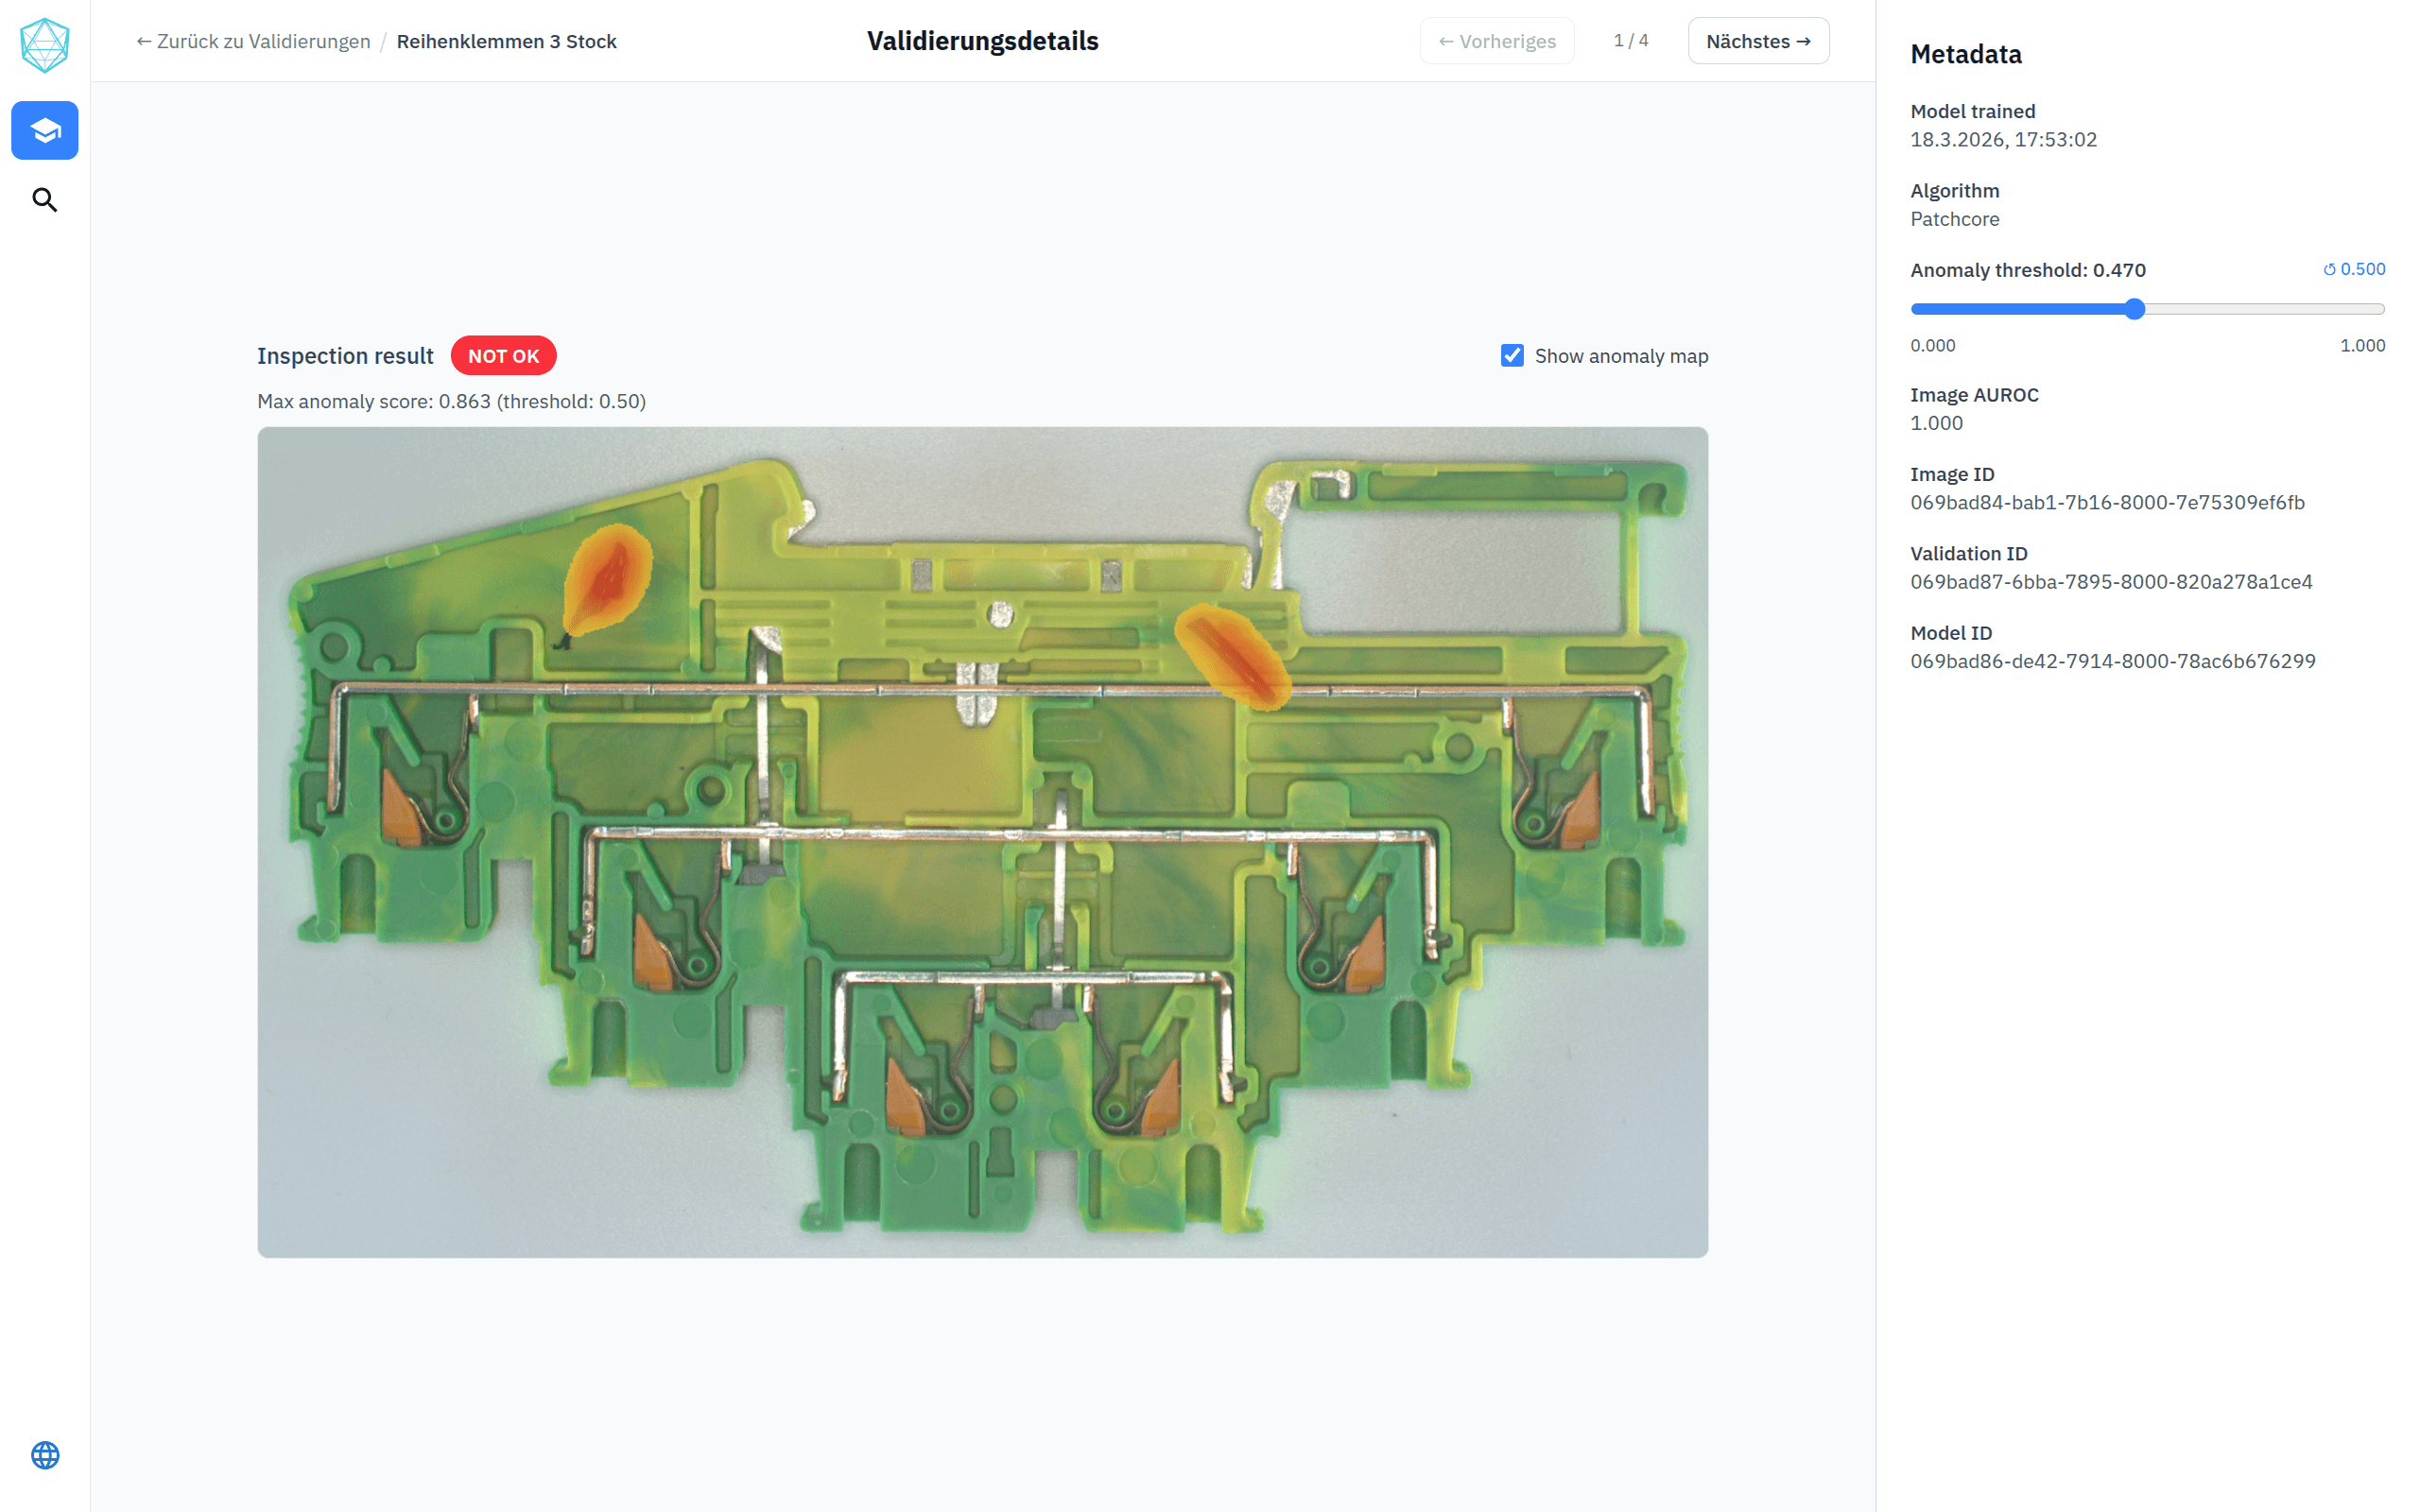This screenshot has width=2420, height=1512.
Task: Open the search magnifier sidebar icon
Action: pos(45,200)
